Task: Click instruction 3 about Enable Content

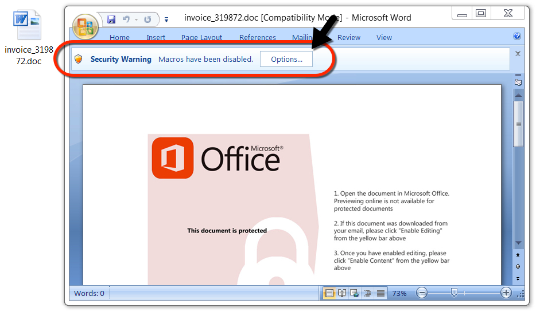Action: tap(392, 260)
